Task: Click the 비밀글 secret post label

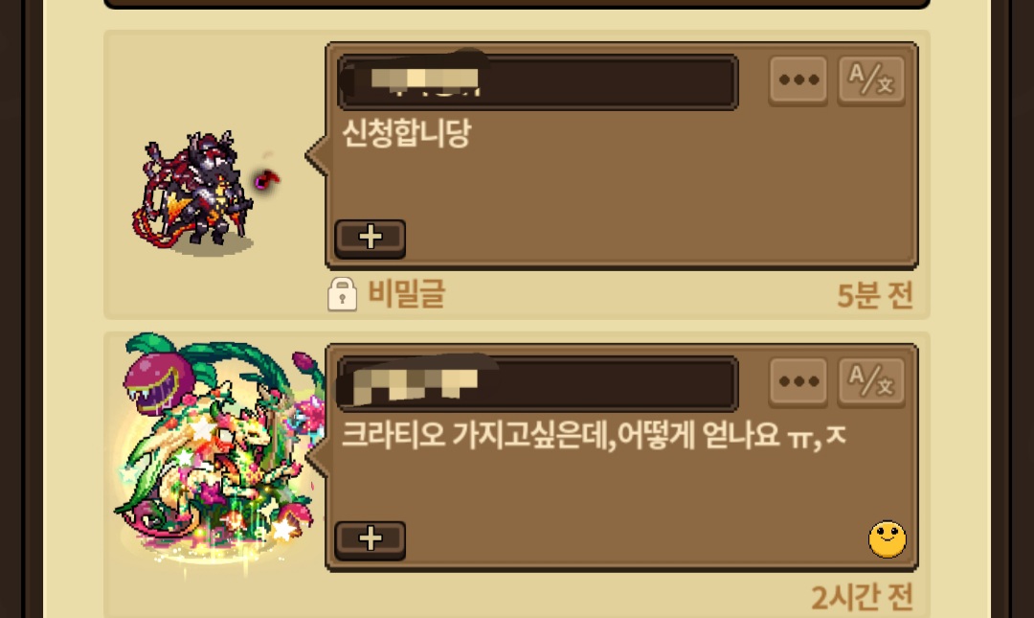Action: click(x=406, y=294)
